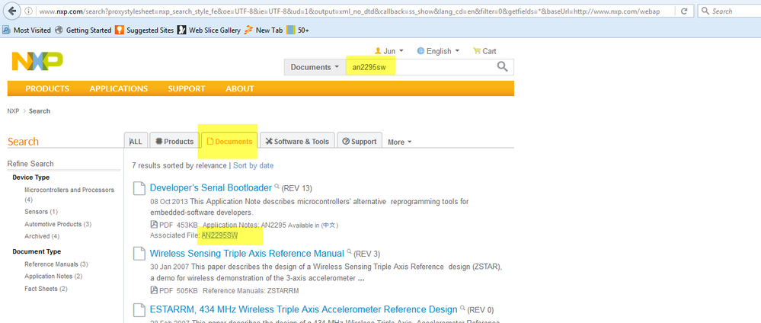The image size is (761, 323).
Task: Expand the More tabs dropdown
Action: pyautogui.click(x=399, y=142)
